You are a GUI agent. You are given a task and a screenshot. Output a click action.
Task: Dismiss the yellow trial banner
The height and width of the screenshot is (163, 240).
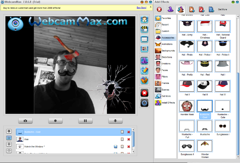tap(151, 7)
